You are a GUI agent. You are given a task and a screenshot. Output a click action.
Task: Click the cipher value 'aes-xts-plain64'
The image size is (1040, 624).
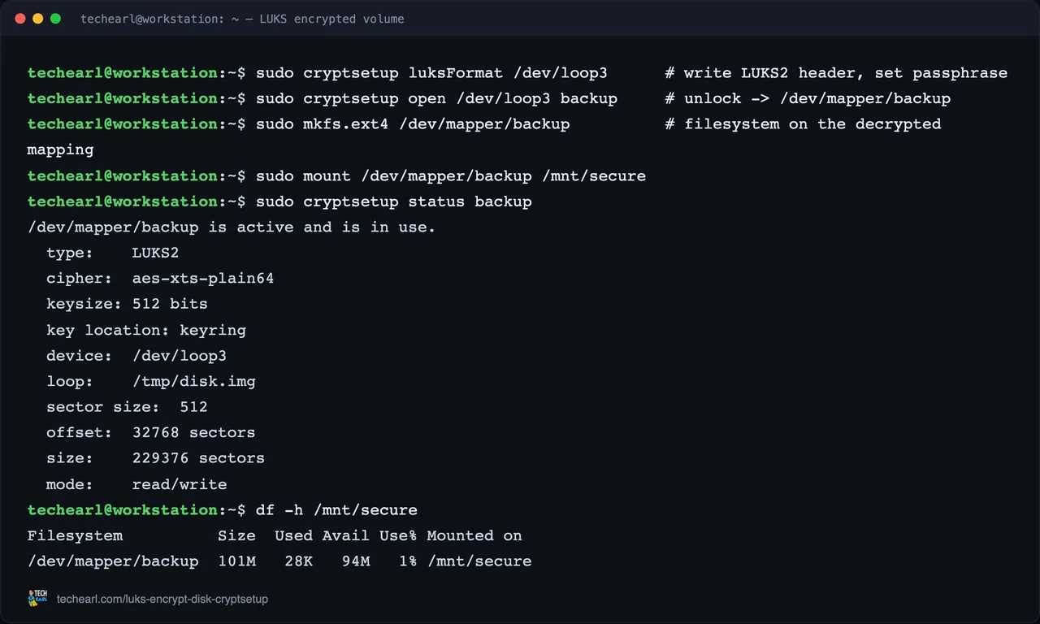(x=203, y=279)
